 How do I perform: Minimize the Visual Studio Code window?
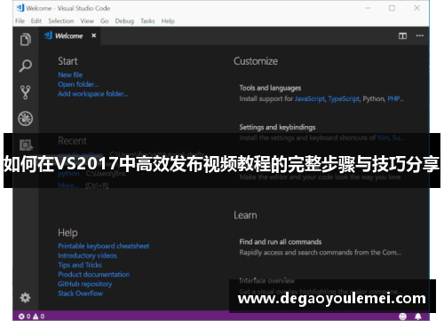[x=368, y=8]
